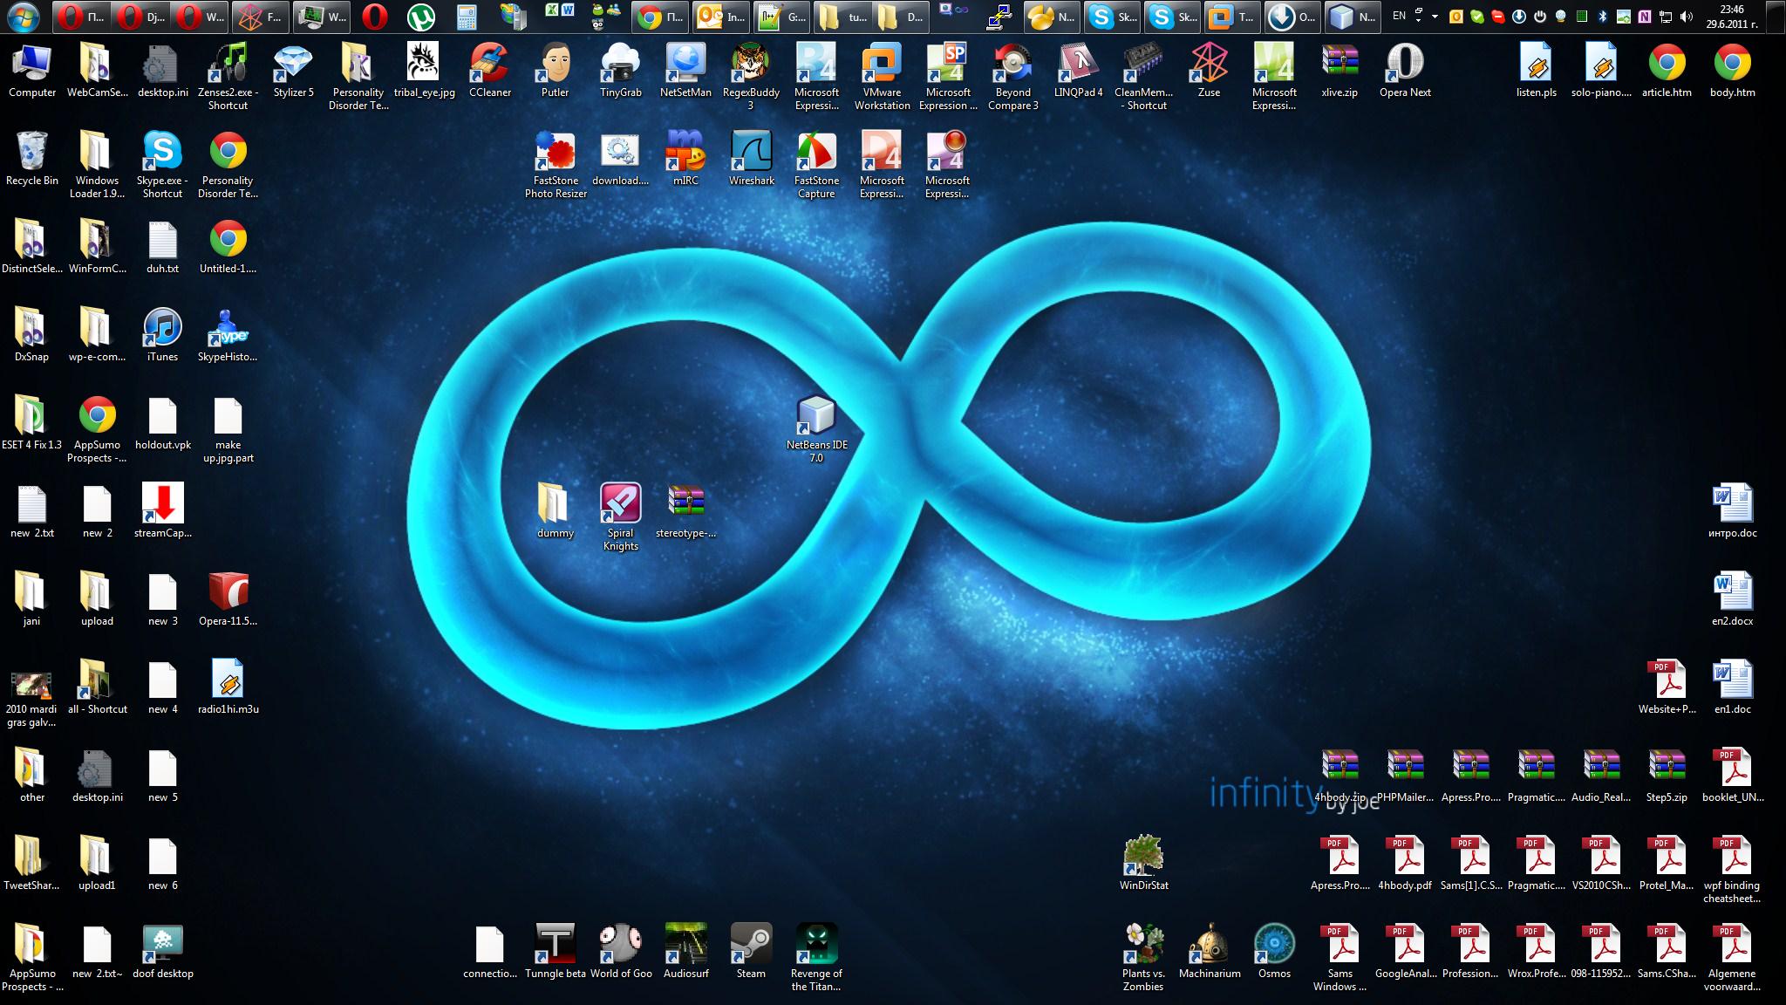Open the Recycle Bin
The image size is (1786, 1005).
click(x=32, y=158)
